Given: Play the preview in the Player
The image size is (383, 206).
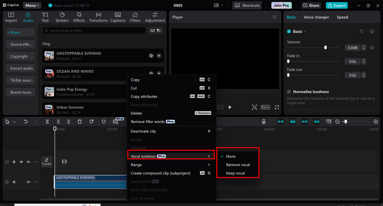Looking at the screenshot, I should pos(230,107).
